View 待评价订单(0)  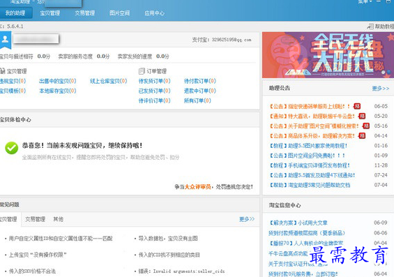pos(155,100)
